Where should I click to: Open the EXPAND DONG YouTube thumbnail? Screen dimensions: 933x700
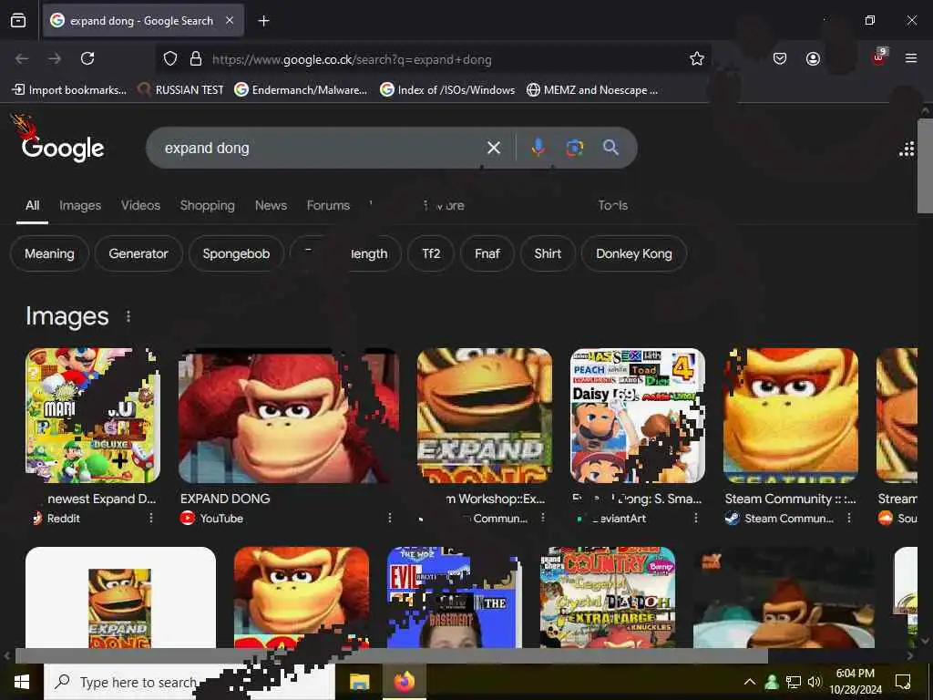click(289, 416)
